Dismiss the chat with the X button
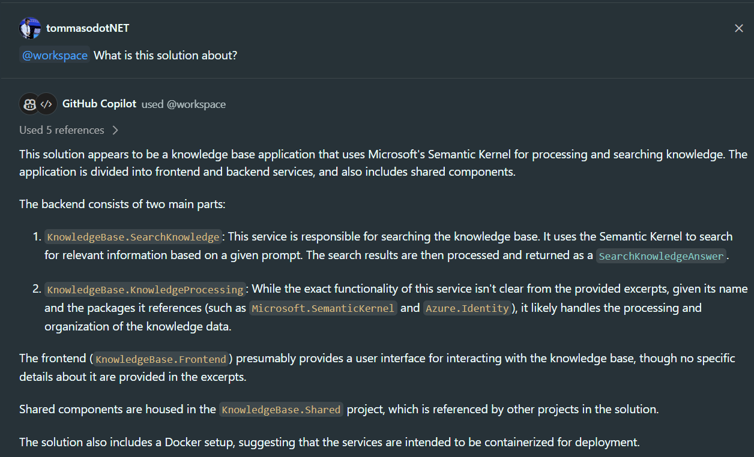Screen dimensions: 754x457 tap(739, 28)
